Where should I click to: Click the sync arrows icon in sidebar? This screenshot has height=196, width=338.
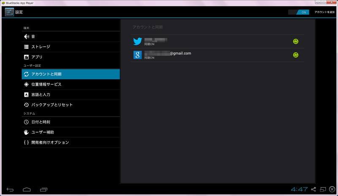coord(26,74)
